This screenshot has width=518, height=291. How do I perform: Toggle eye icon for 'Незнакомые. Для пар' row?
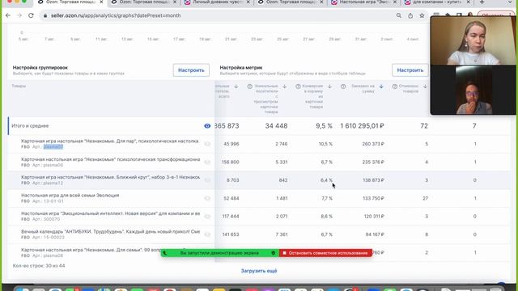click(x=207, y=144)
